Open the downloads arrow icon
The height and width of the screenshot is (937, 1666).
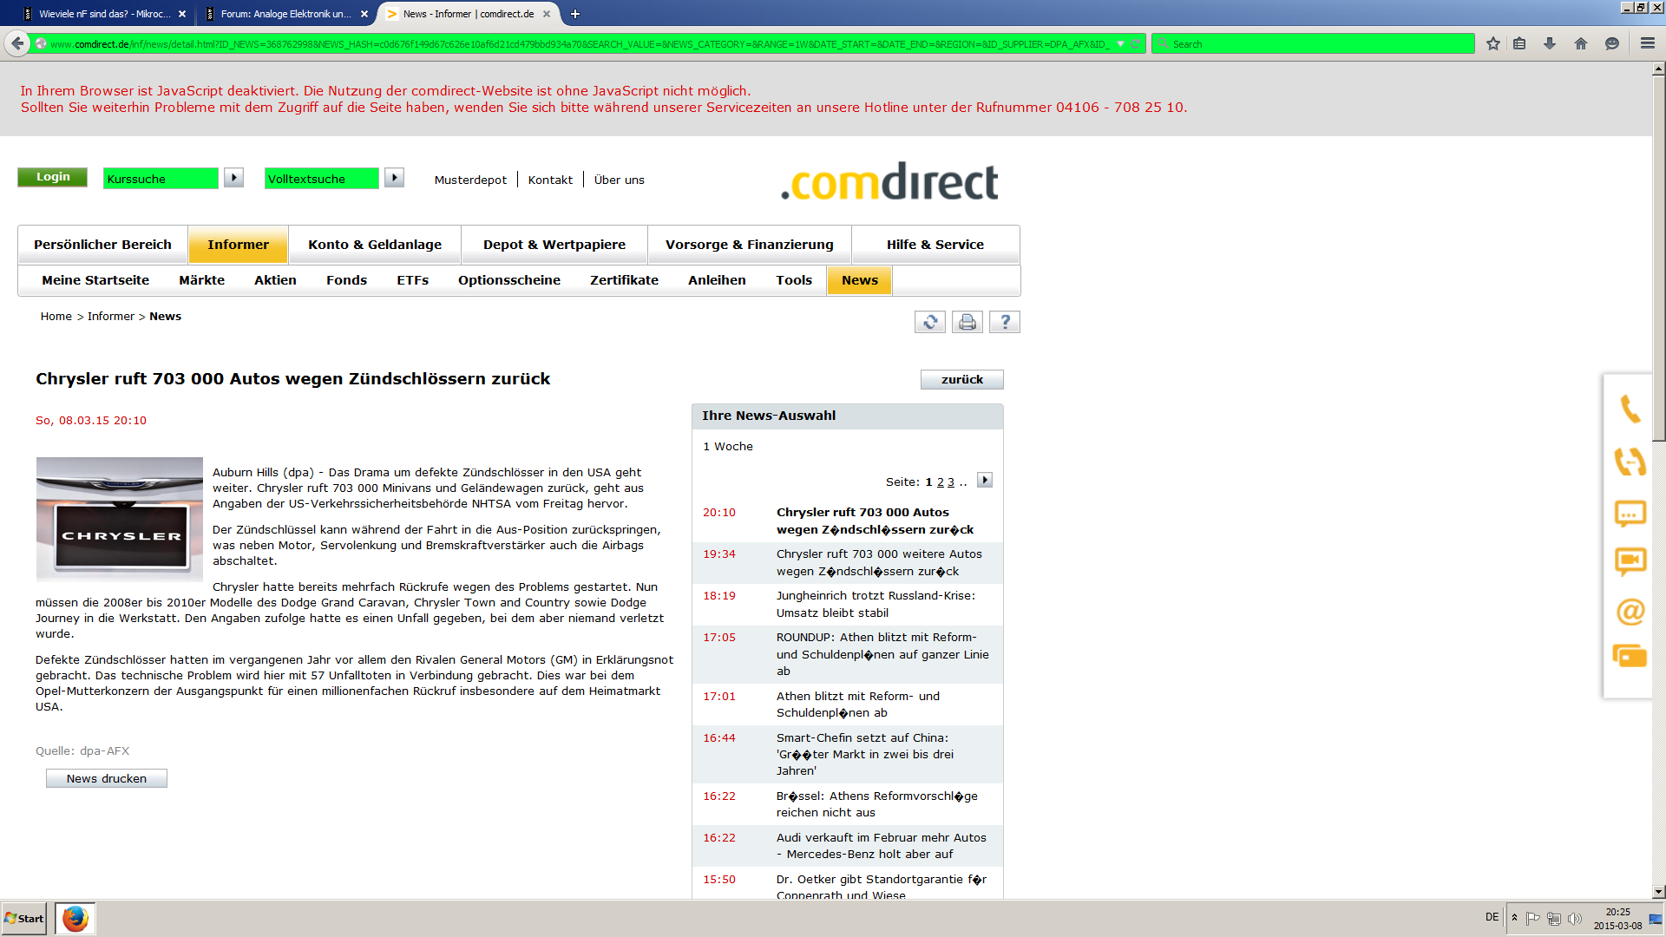1550,43
